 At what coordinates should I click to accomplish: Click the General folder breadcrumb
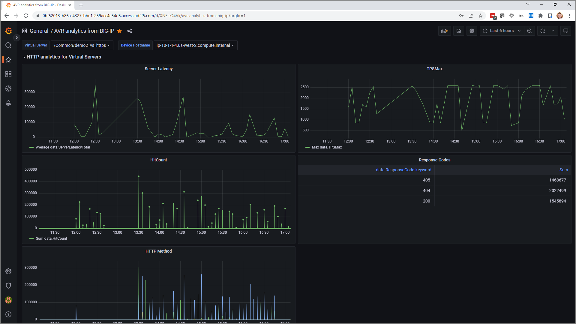[39, 31]
